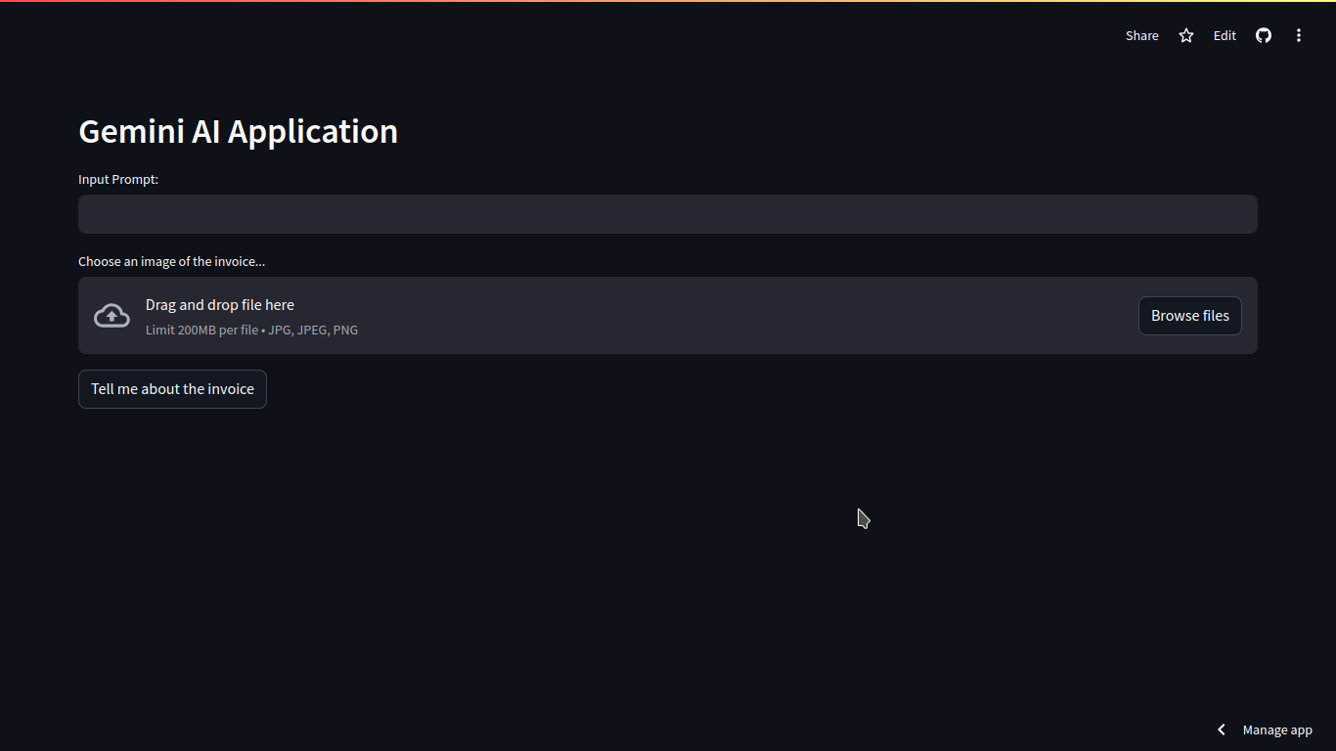This screenshot has height=751, width=1336.
Task: Open the GitHub repository icon
Action: [1264, 35]
